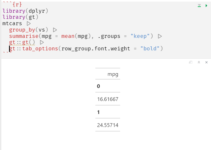Viewport: 211px width, 150px height.
Task: Run current chunk with green play arrow
Action: point(206,6)
